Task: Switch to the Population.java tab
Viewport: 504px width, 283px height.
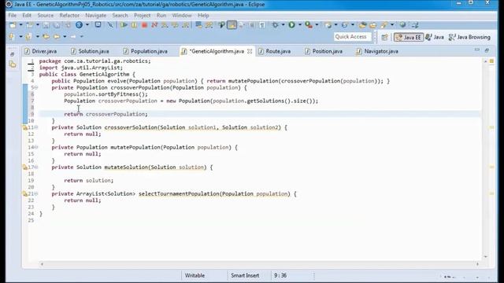Action: pyautogui.click(x=145, y=51)
